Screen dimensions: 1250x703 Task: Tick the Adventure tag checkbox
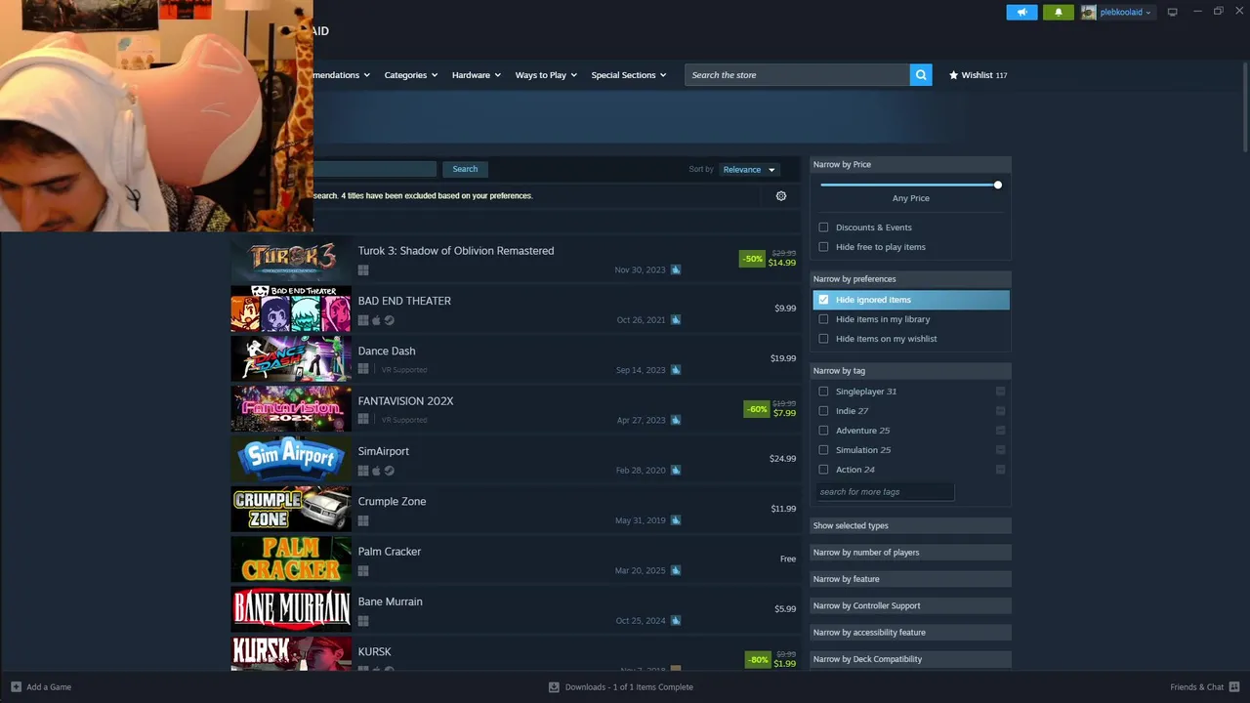(823, 431)
